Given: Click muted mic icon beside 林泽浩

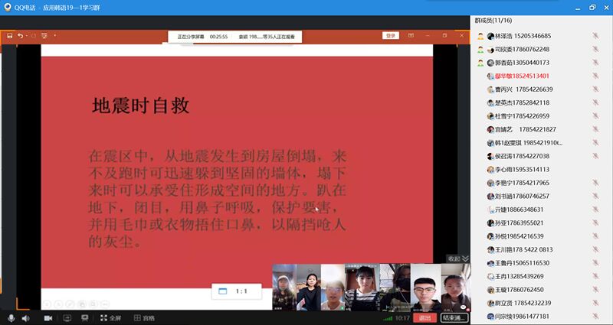Looking at the screenshot, I should tap(595, 36).
